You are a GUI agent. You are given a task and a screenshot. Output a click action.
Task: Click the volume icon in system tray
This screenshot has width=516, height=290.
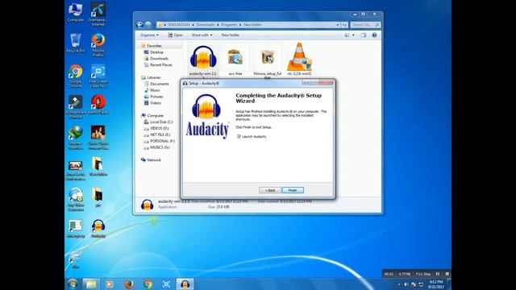[406, 284]
